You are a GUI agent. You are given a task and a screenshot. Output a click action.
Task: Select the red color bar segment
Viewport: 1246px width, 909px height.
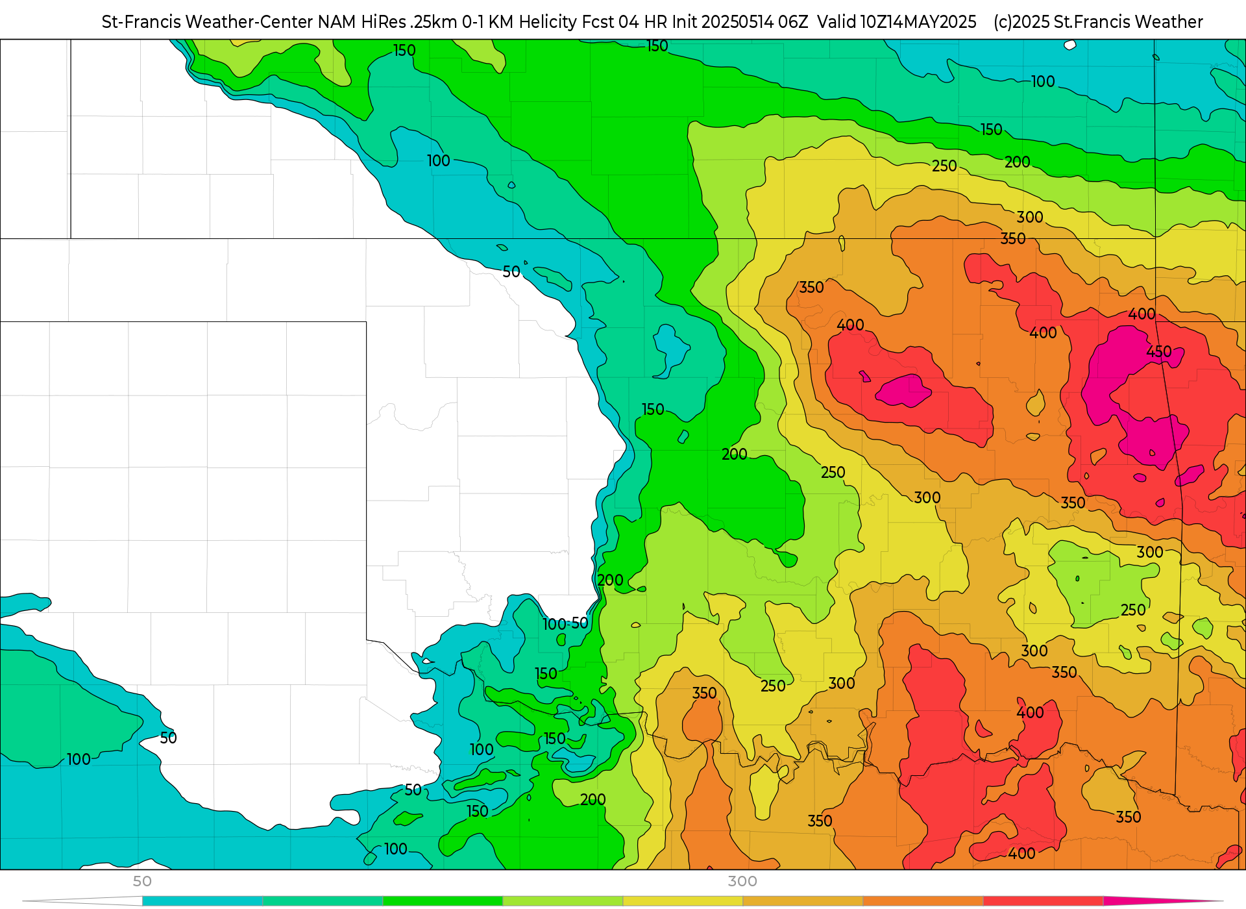(x=1043, y=901)
